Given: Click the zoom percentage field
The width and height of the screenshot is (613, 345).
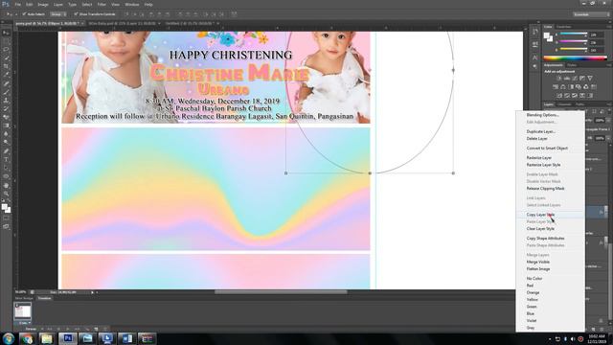Looking at the screenshot, I should click(x=21, y=292).
